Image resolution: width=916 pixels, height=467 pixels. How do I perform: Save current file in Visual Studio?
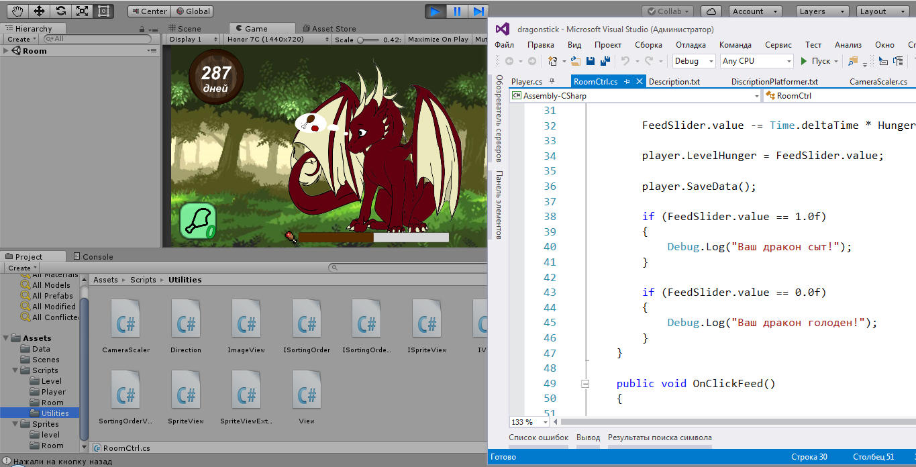coord(591,61)
